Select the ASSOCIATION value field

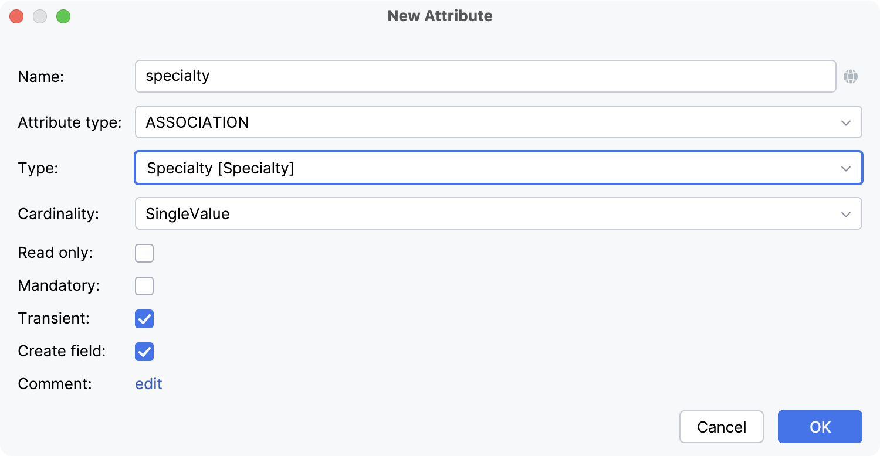click(x=411, y=122)
